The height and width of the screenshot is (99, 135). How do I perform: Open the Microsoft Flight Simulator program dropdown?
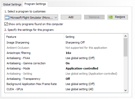coord(31,17)
